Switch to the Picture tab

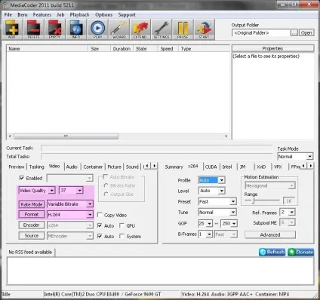pos(114,167)
